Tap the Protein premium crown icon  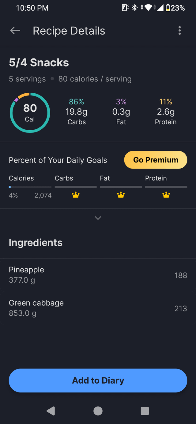tap(166, 195)
